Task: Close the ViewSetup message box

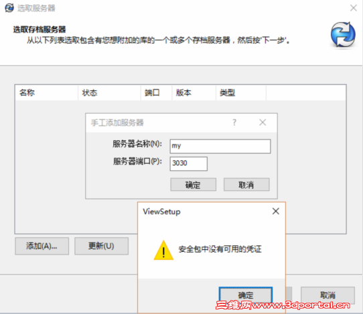Action: pyautogui.click(x=275, y=211)
